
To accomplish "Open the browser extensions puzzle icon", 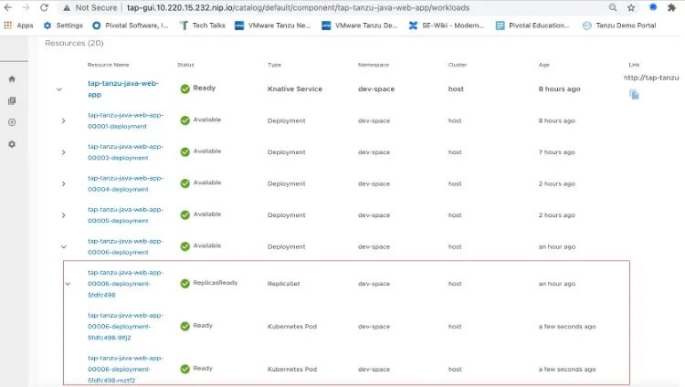I will pyautogui.click(x=671, y=7).
